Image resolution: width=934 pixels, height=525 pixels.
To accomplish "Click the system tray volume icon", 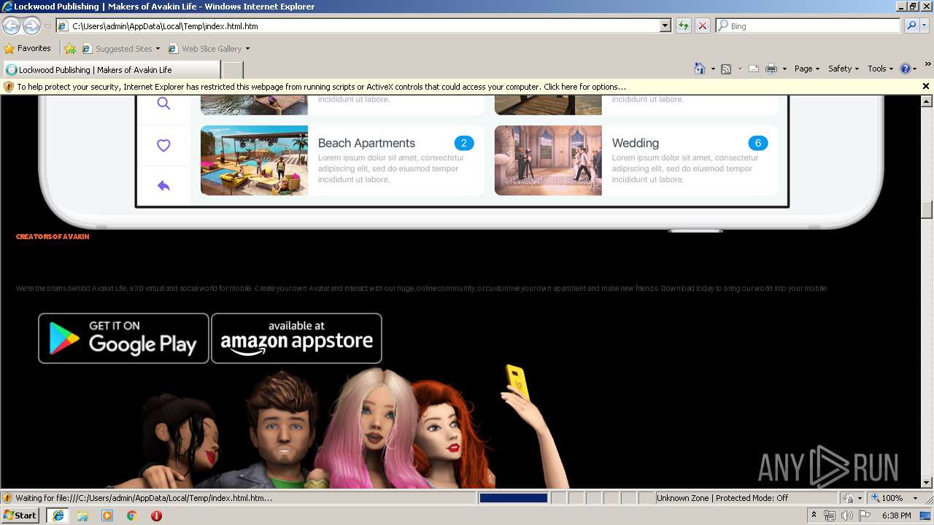I will pos(846,516).
